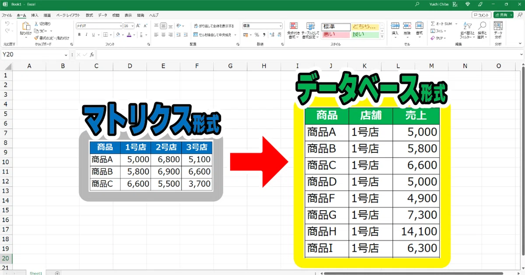The width and height of the screenshot is (525, 275).
Task: Open the font size 16 dropdown
Action: click(x=132, y=26)
